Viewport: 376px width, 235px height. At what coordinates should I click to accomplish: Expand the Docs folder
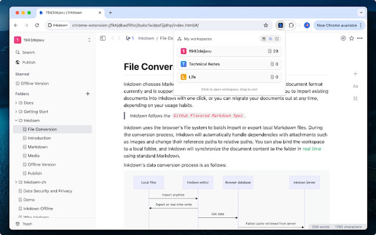pyautogui.click(x=16, y=103)
